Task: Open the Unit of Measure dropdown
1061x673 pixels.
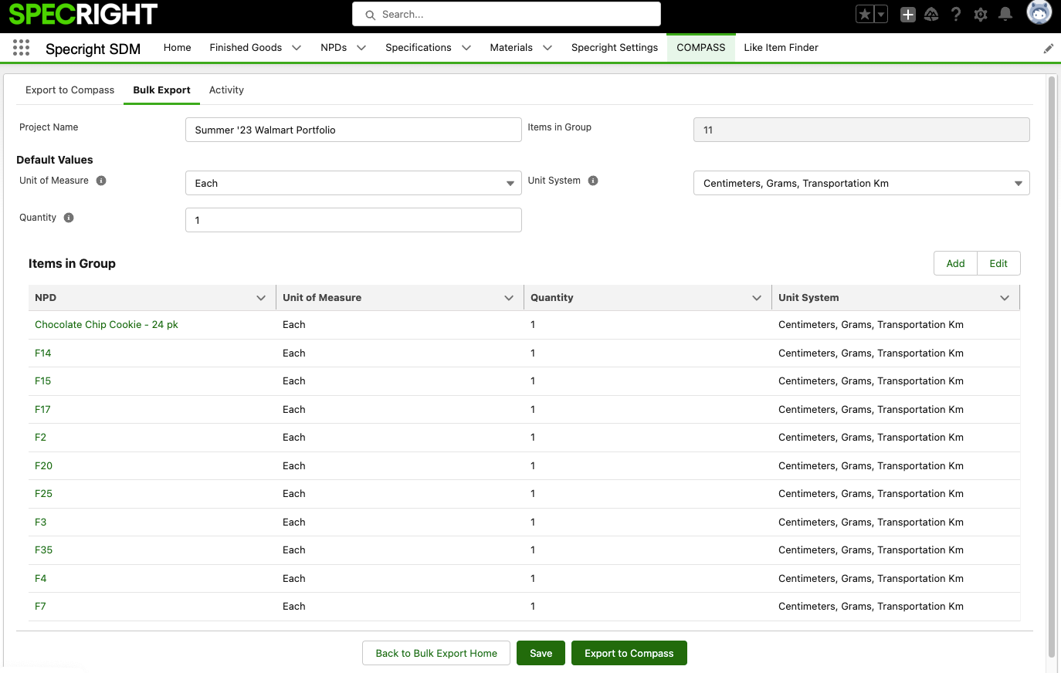Action: pyautogui.click(x=354, y=183)
